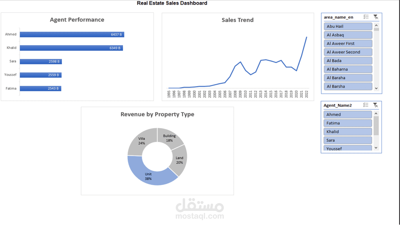The width and height of the screenshot is (400, 225).
Task: Toggle multi-select in area_name_en slicer
Action: (x=366, y=17)
